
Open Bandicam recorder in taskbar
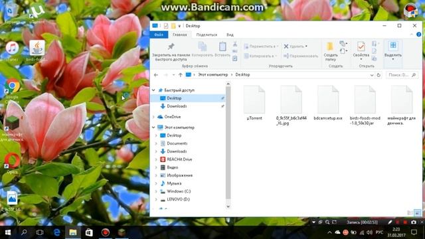coord(105,232)
